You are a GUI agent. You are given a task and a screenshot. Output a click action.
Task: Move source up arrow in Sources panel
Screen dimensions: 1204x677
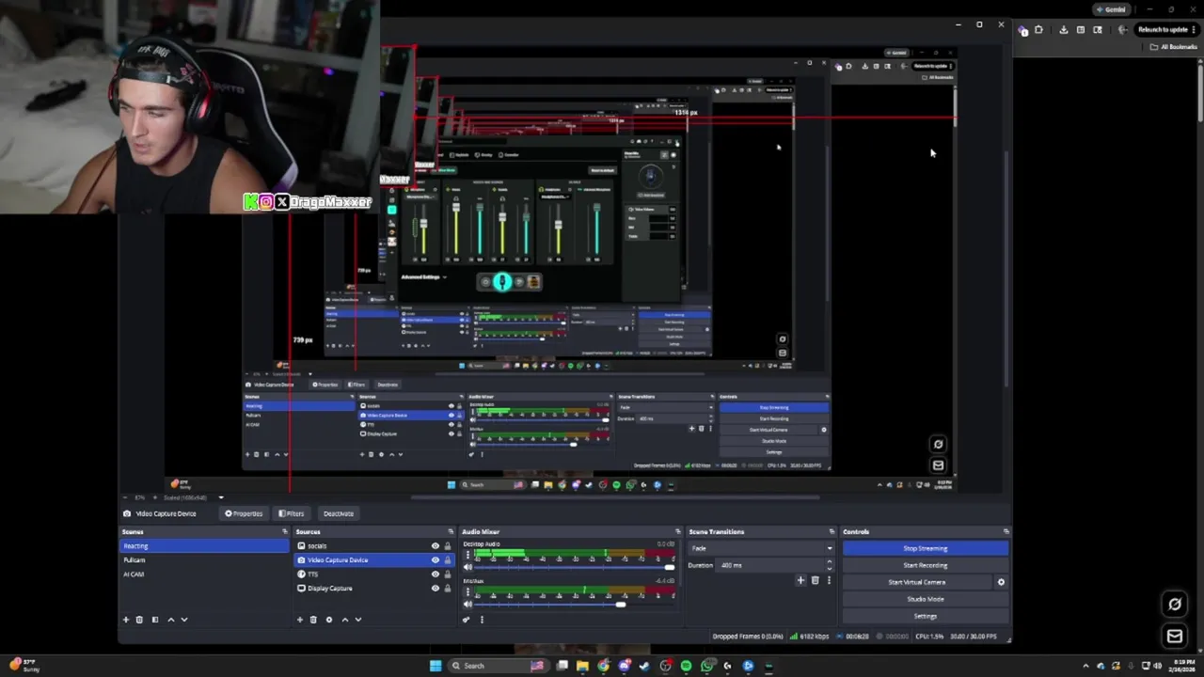[x=344, y=620]
